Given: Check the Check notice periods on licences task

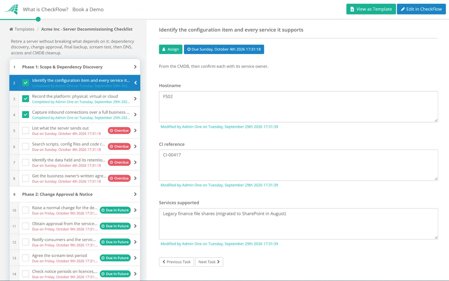Looking at the screenshot, I should [26, 274].
